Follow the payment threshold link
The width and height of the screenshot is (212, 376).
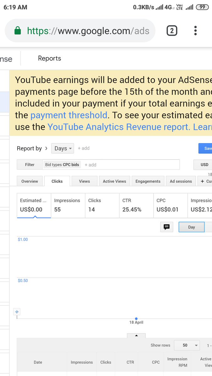[69, 115]
